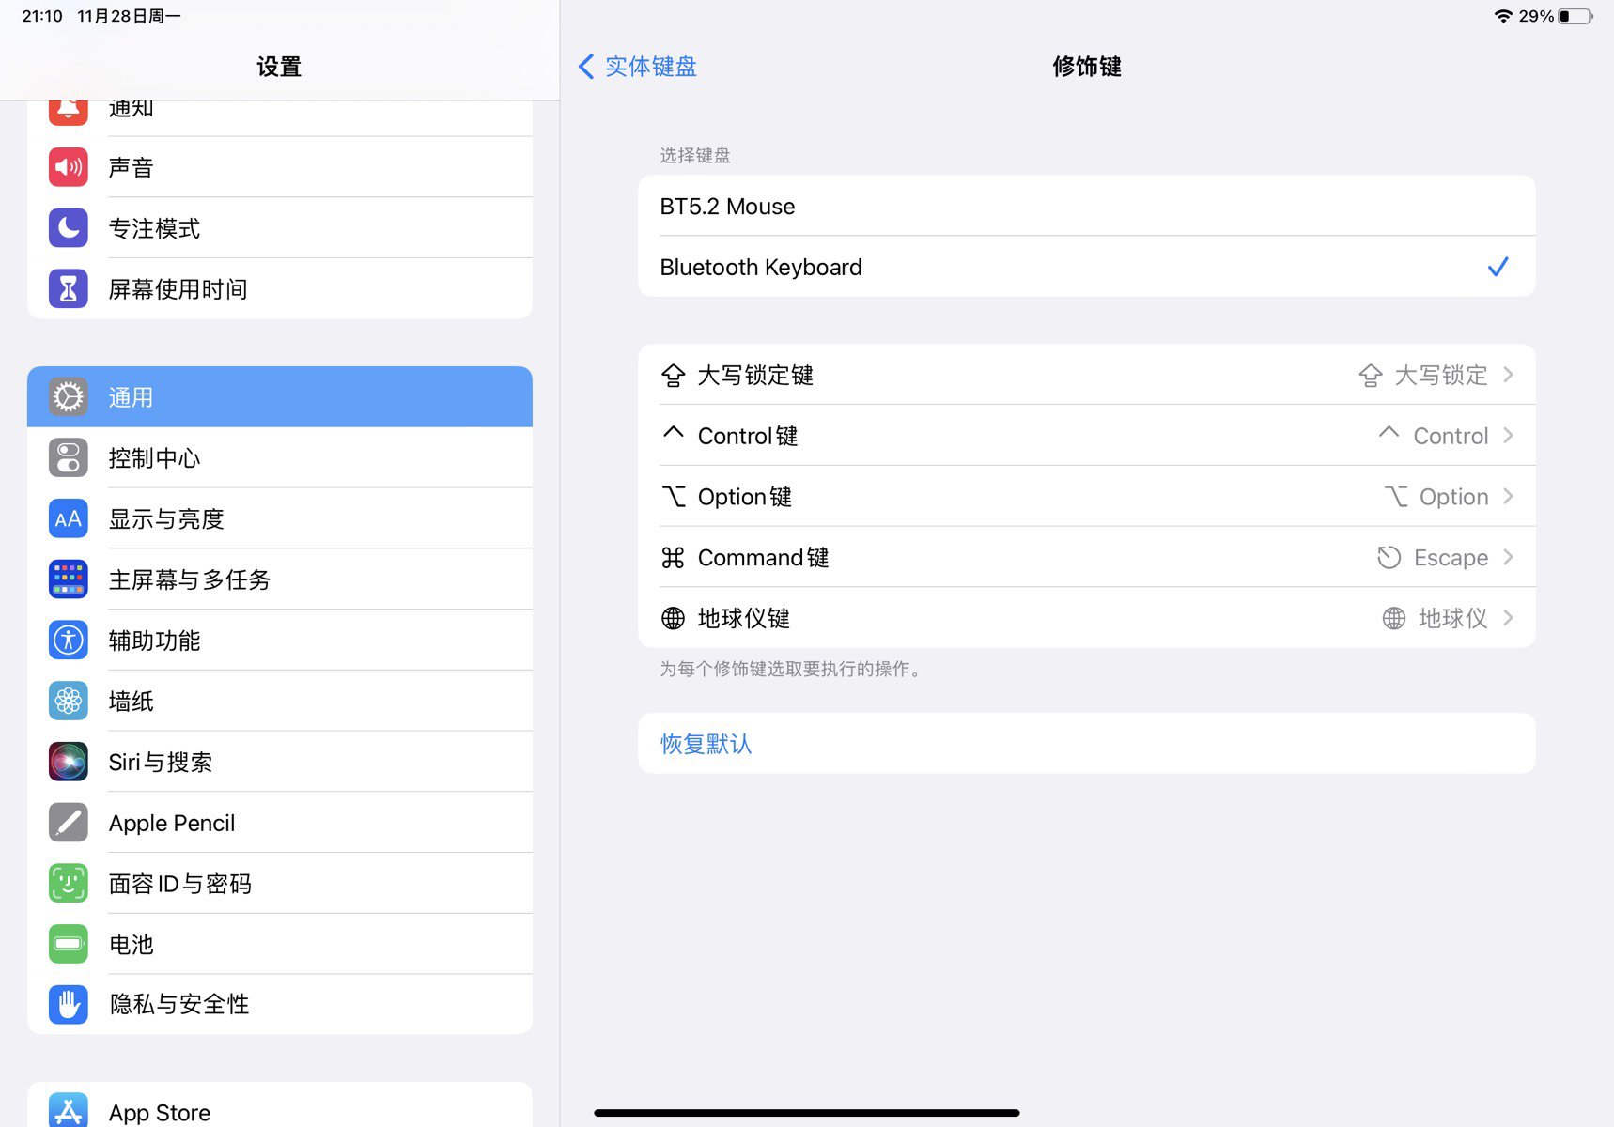Open 隐私与安全性 settings
The height and width of the screenshot is (1127, 1614).
(x=280, y=1005)
